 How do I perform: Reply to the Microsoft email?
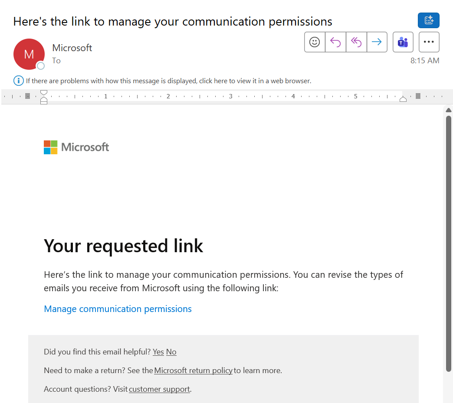(x=335, y=42)
